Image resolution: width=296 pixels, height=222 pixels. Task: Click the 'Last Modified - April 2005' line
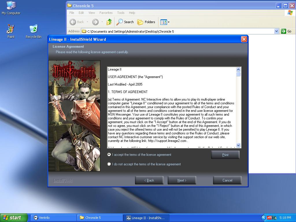125,84
